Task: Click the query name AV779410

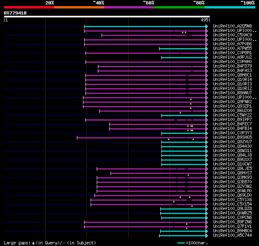Action: click(15, 13)
